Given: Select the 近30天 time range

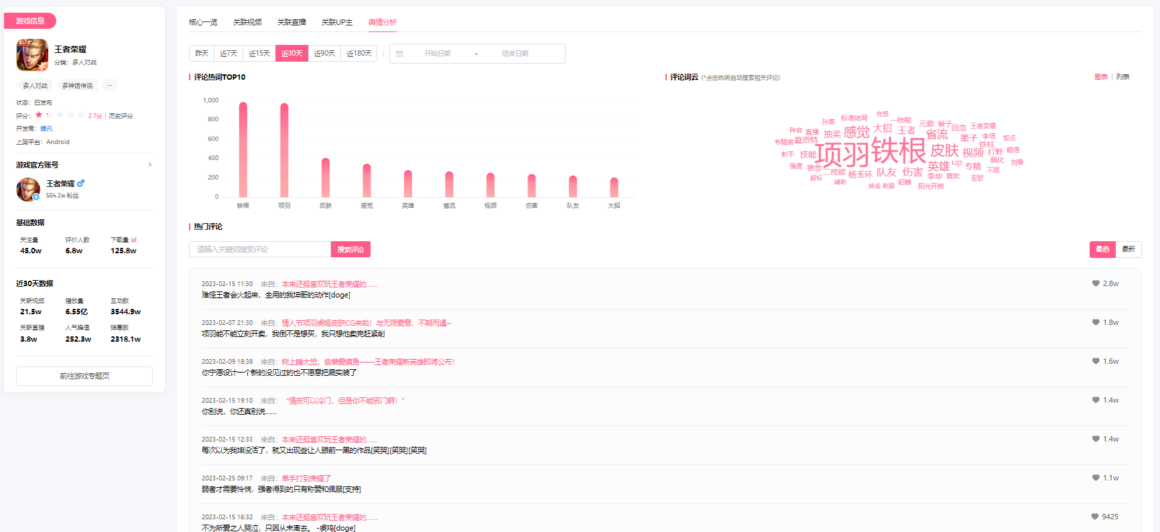Looking at the screenshot, I should [292, 54].
